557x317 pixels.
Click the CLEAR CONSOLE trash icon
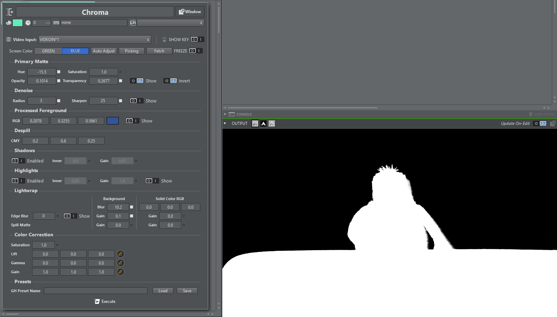pyautogui.click(x=531, y=114)
